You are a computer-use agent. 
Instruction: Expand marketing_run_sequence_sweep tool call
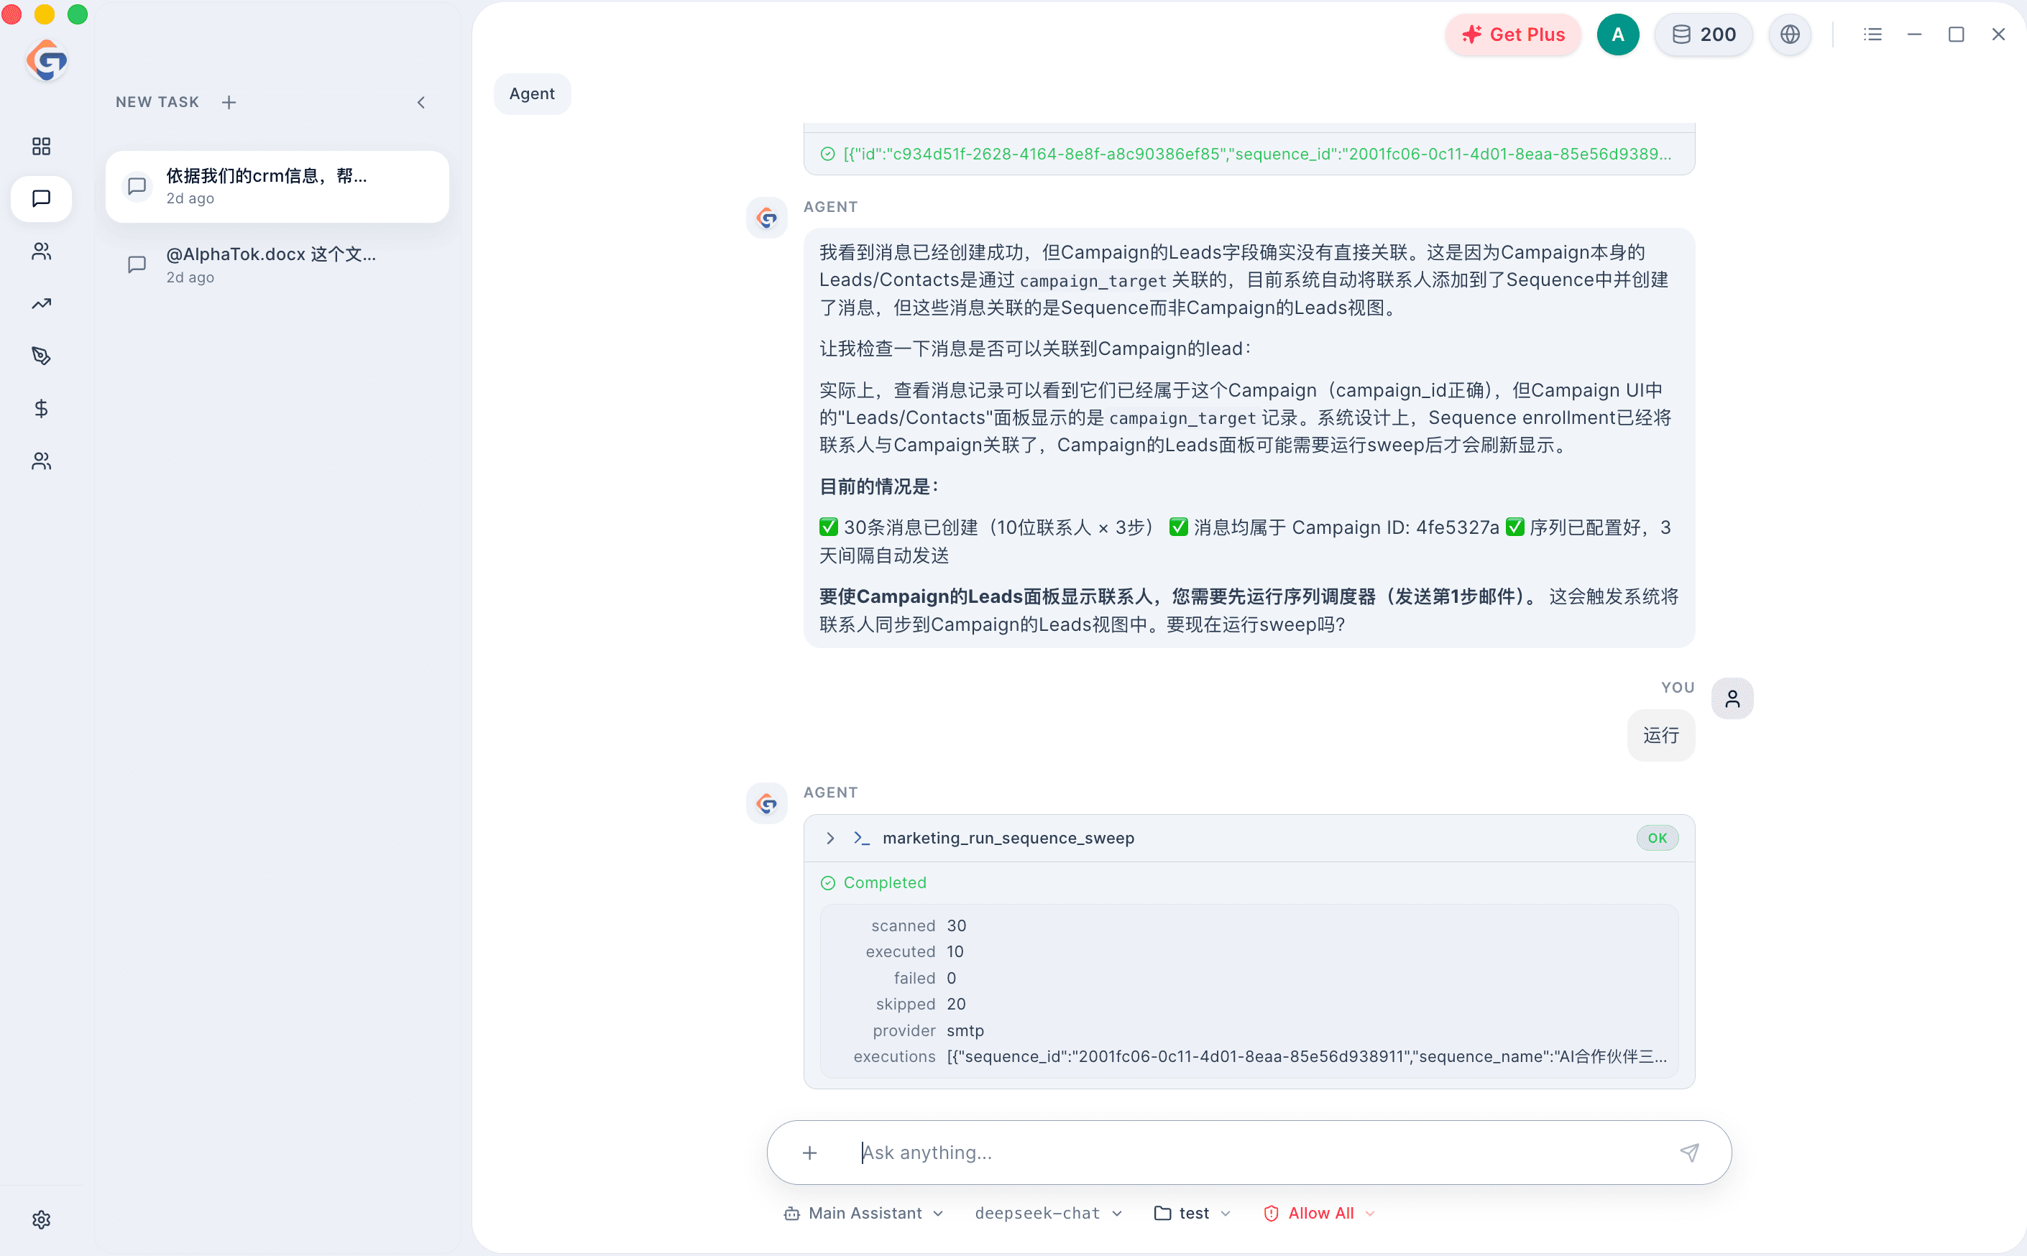click(831, 837)
